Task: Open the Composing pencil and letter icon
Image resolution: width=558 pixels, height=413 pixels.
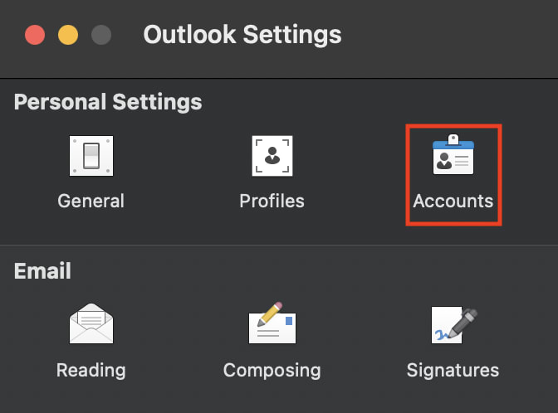Action: [272, 323]
